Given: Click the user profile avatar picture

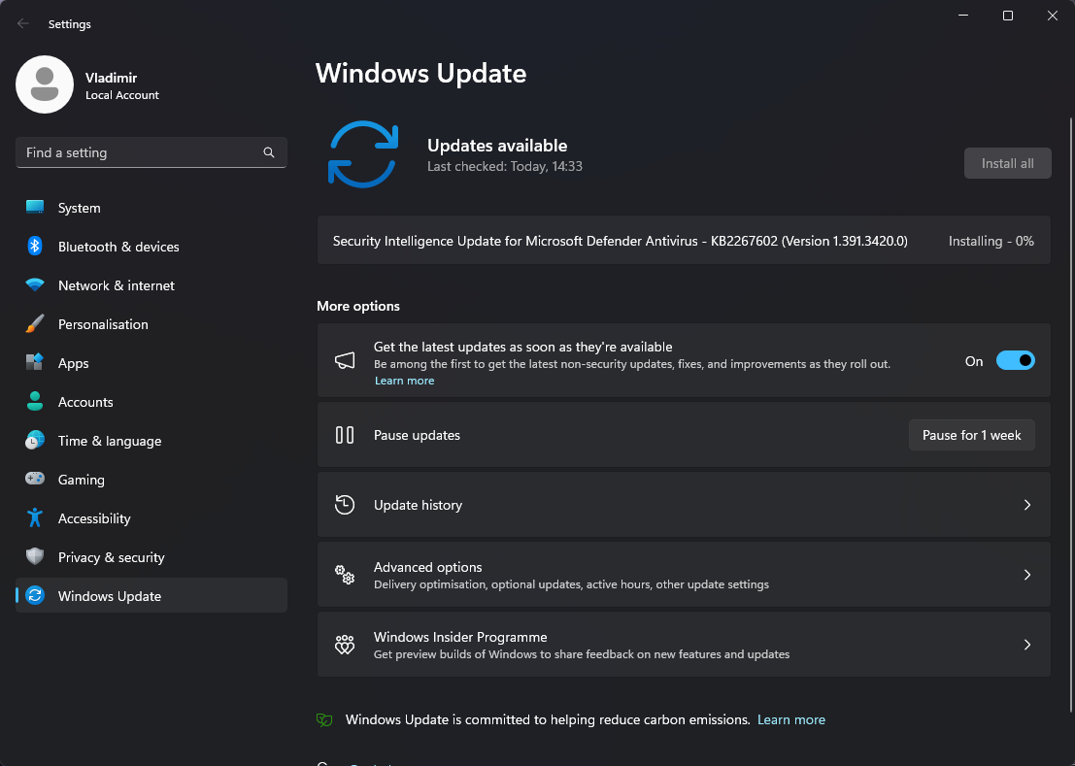Looking at the screenshot, I should click(x=45, y=84).
